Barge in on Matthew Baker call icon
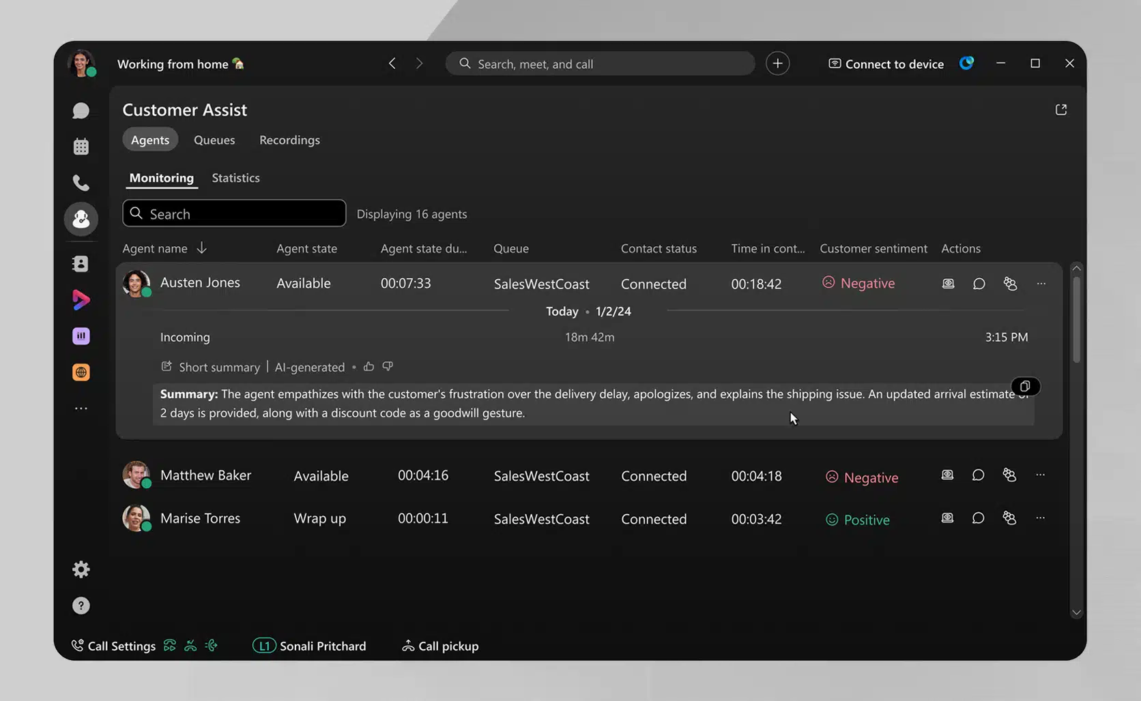The width and height of the screenshot is (1141, 701). (1009, 475)
